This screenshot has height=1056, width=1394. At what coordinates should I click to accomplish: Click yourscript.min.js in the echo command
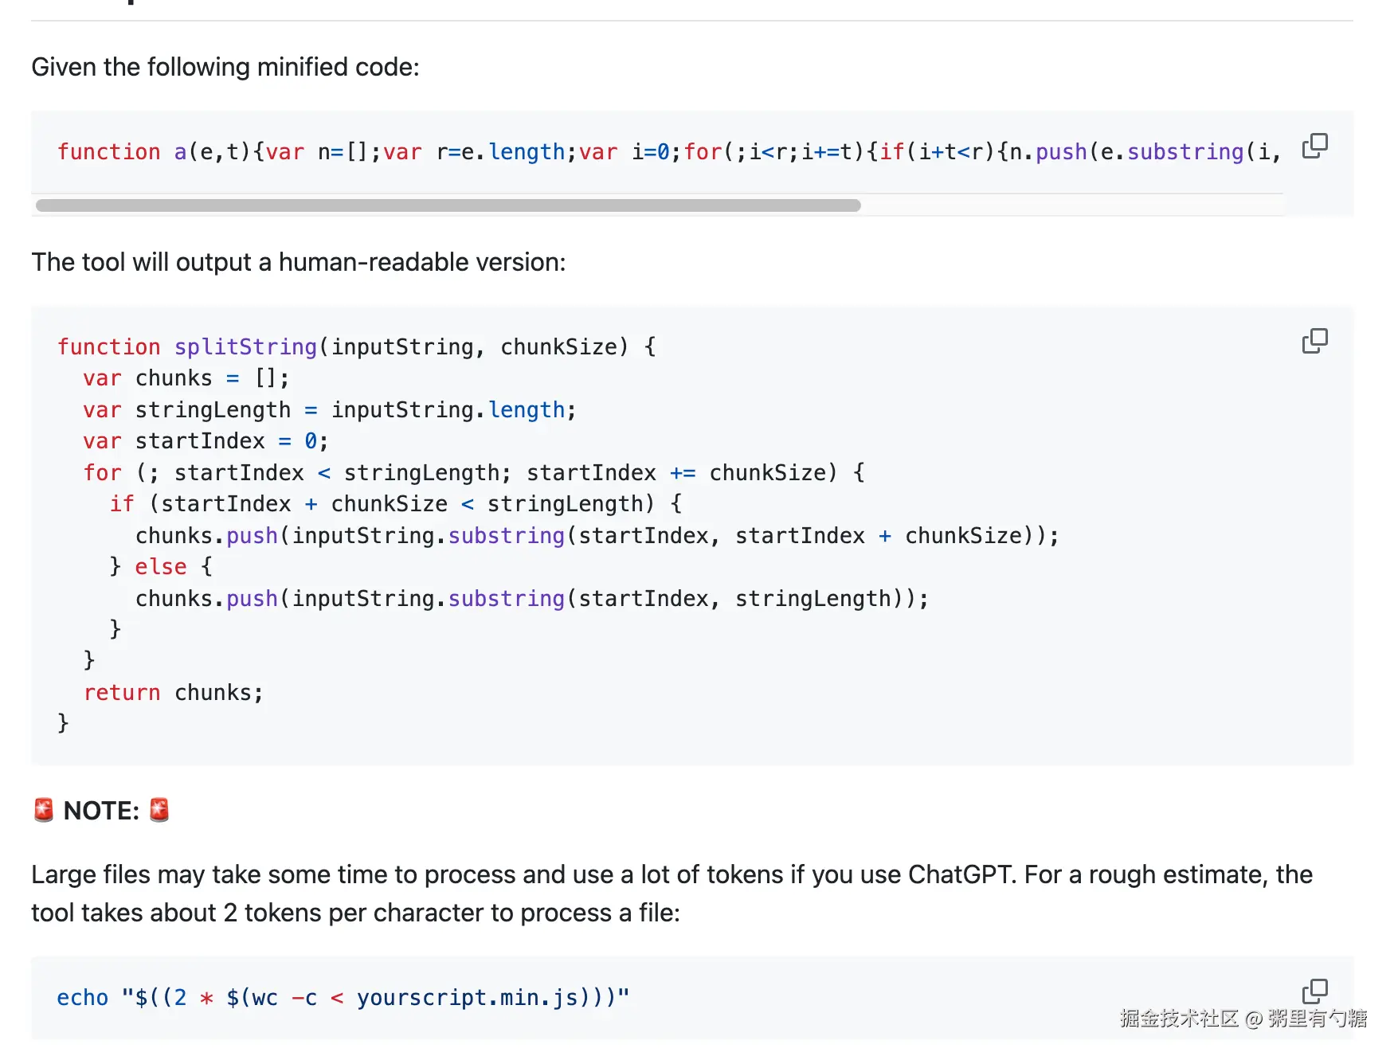click(468, 997)
